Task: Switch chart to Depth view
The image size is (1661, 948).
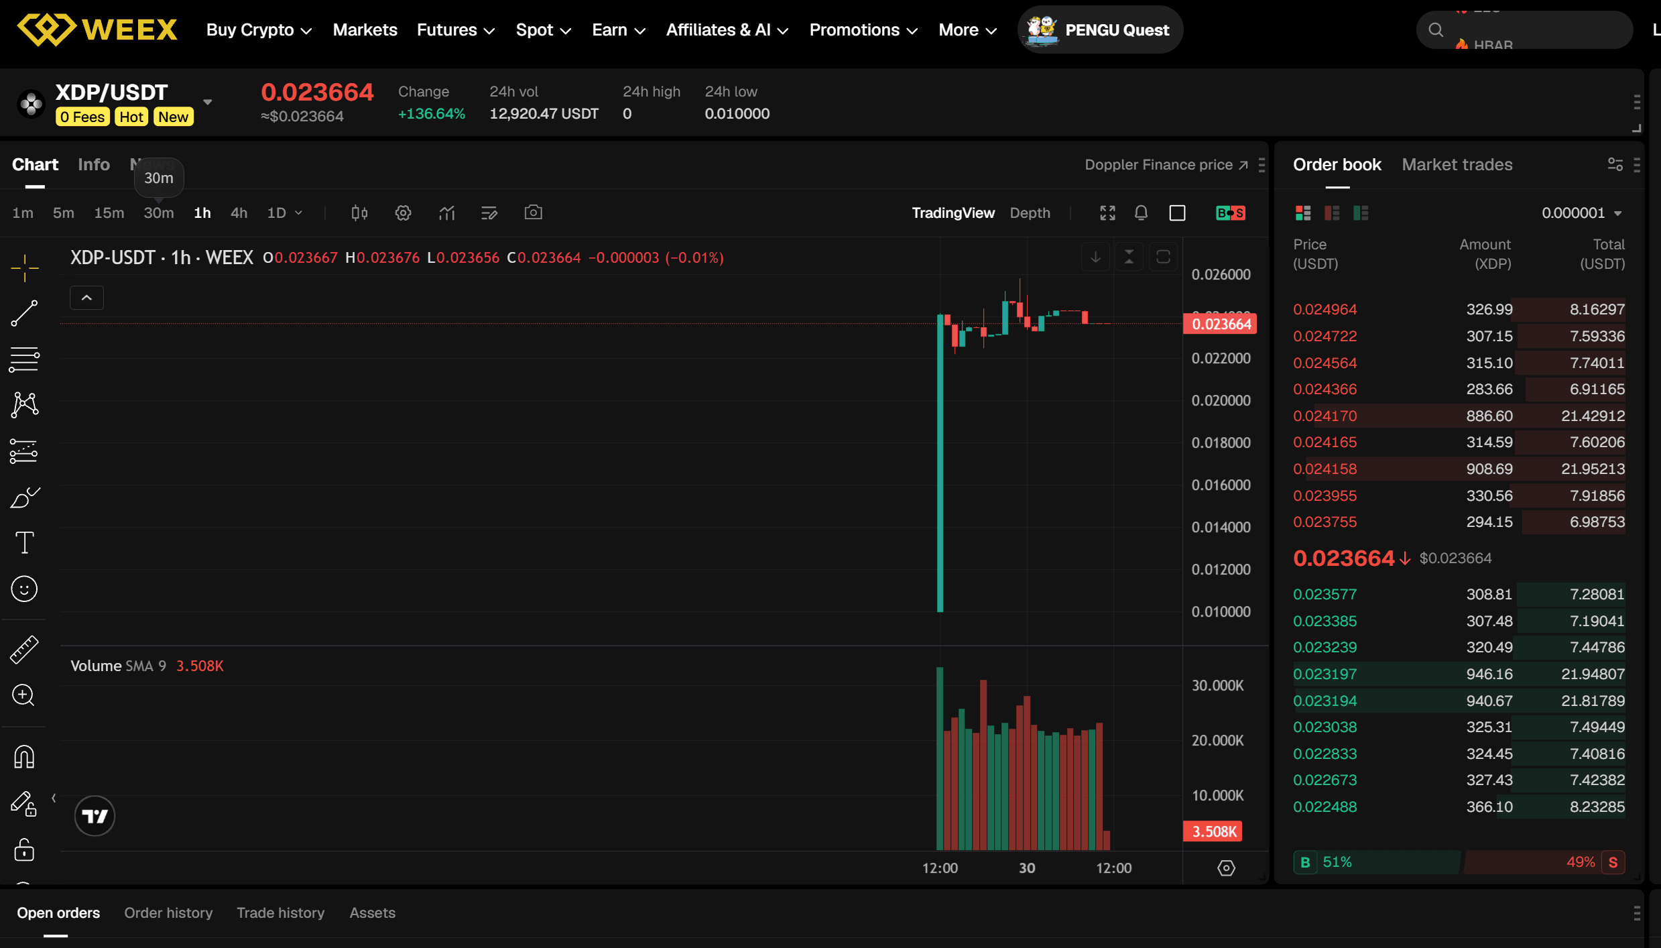Action: pos(1030,213)
